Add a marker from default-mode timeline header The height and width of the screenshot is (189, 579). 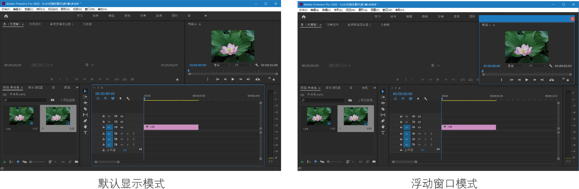(x=120, y=99)
